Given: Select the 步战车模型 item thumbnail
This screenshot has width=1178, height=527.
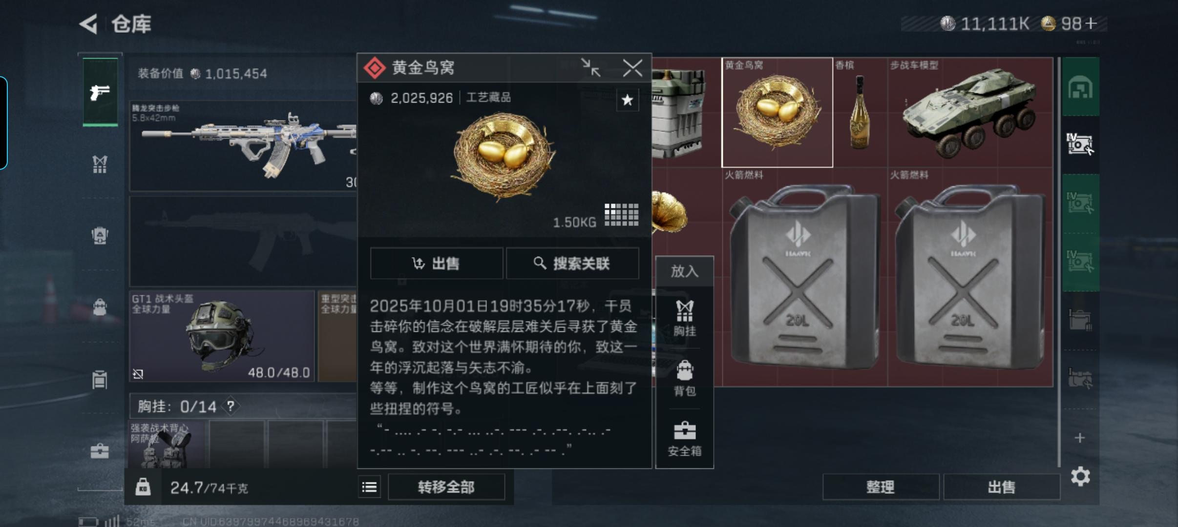Looking at the screenshot, I should 969,112.
